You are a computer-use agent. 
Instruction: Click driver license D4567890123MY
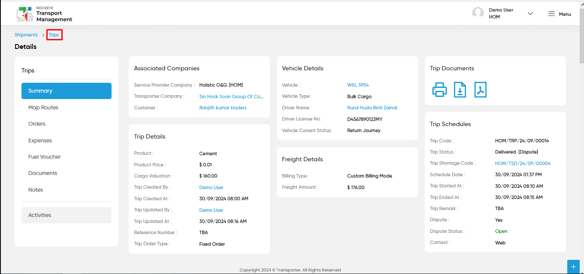[365, 119]
